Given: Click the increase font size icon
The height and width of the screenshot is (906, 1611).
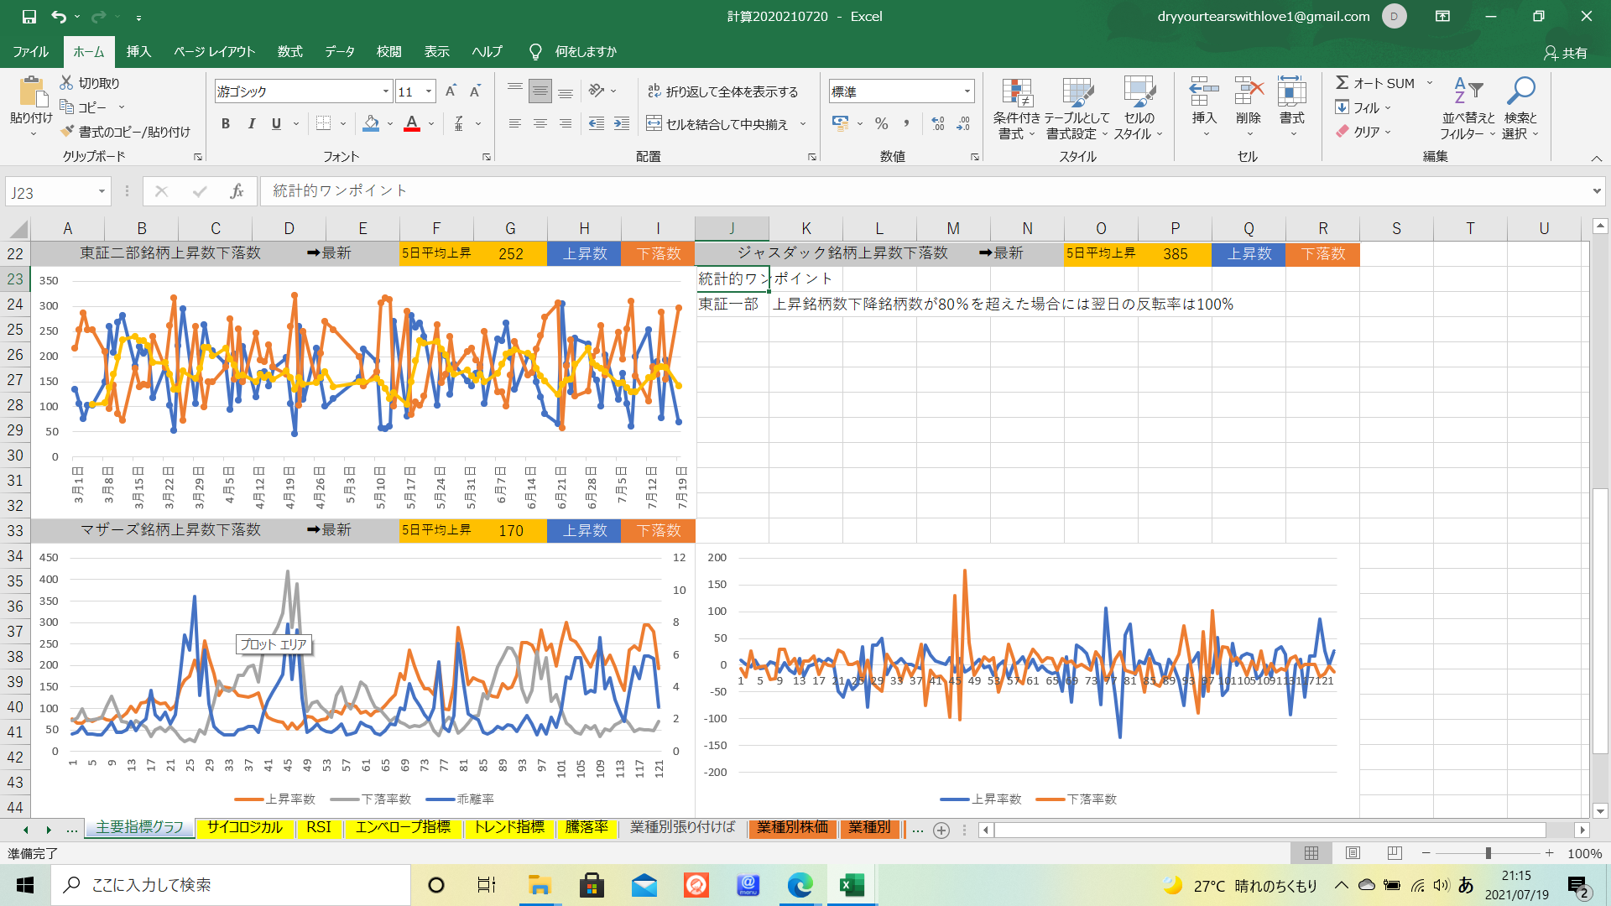Looking at the screenshot, I should [451, 91].
